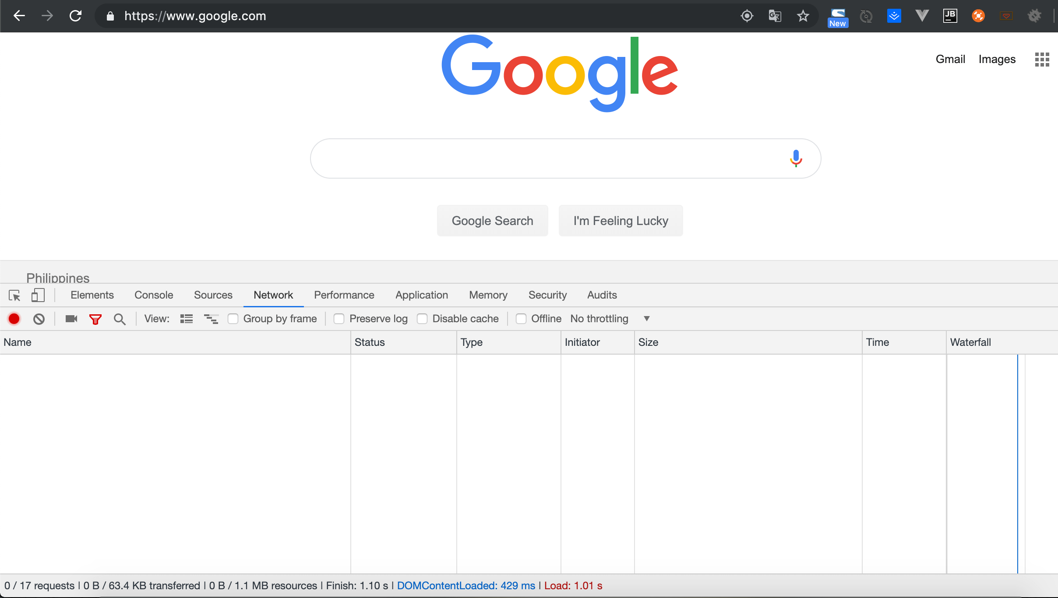This screenshot has height=598, width=1058.
Task: Click the capture screenshots icon
Action: pyautogui.click(x=71, y=318)
